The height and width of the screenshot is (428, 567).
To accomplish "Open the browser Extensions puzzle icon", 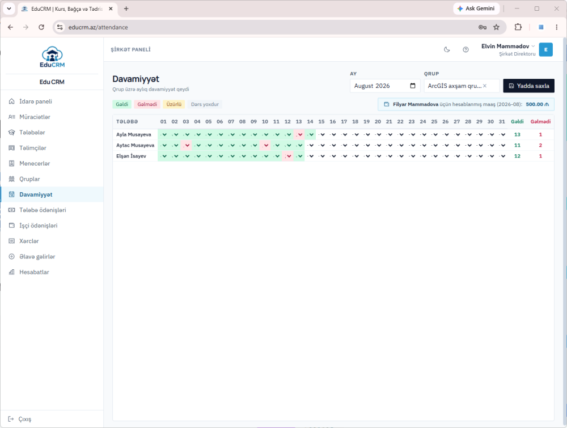I will (x=518, y=27).
